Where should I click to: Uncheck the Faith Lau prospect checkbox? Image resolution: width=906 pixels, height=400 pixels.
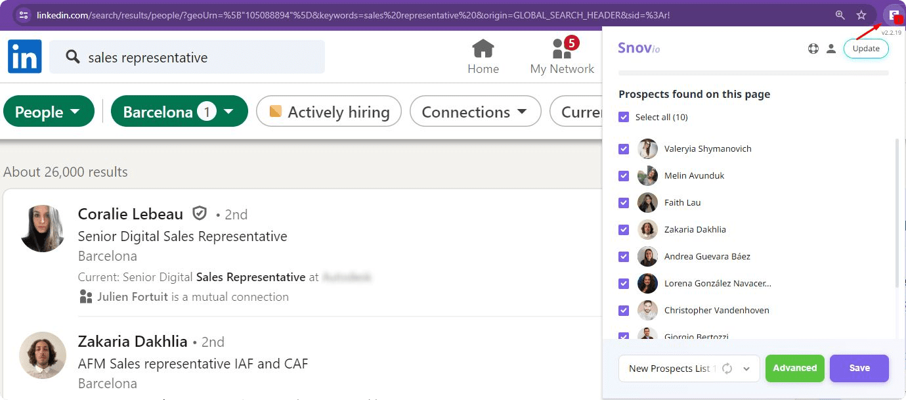624,203
